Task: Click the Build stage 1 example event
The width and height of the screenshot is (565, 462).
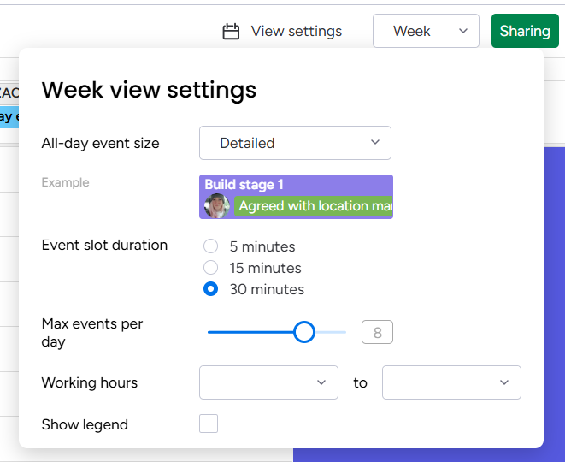Action: point(296,185)
